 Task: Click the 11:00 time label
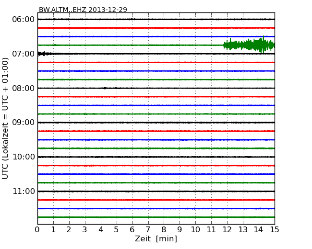coord(24,191)
